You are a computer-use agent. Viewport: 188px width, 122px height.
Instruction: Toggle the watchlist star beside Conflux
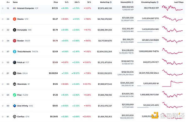[3, 116]
